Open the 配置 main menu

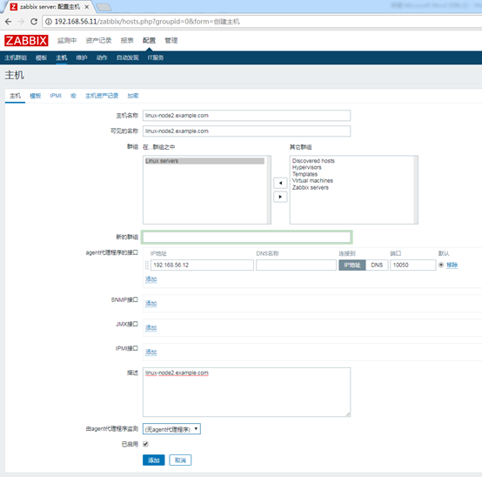[x=149, y=41]
